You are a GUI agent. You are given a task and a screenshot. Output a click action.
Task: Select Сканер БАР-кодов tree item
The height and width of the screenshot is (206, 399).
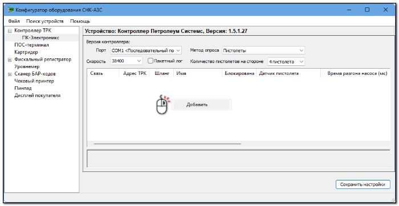(x=35, y=74)
